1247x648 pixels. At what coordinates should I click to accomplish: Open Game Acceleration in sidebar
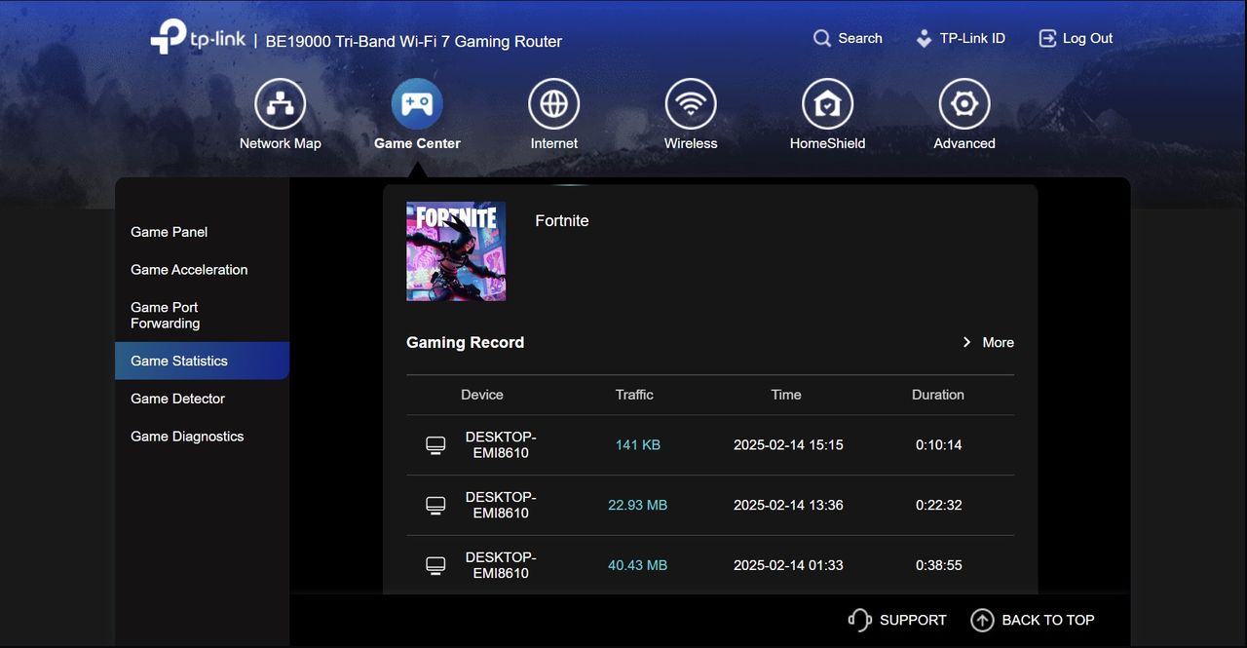189,270
